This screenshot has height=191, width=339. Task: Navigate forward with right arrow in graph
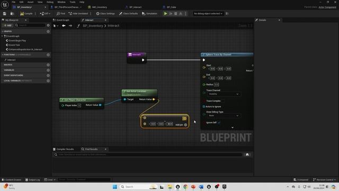click(x=70, y=25)
